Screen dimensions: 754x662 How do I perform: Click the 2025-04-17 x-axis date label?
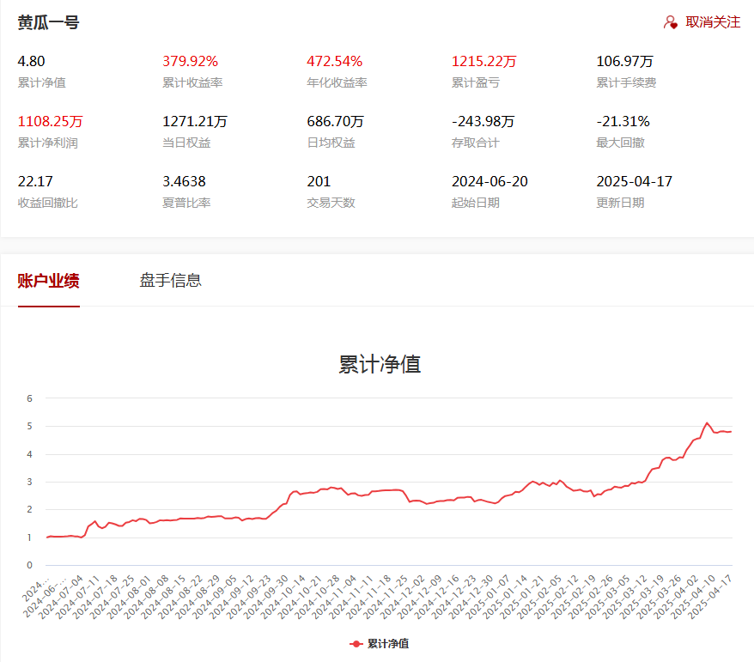click(x=710, y=597)
